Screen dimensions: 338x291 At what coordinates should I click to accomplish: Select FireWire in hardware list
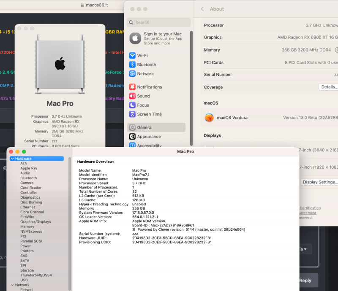click(x=27, y=217)
